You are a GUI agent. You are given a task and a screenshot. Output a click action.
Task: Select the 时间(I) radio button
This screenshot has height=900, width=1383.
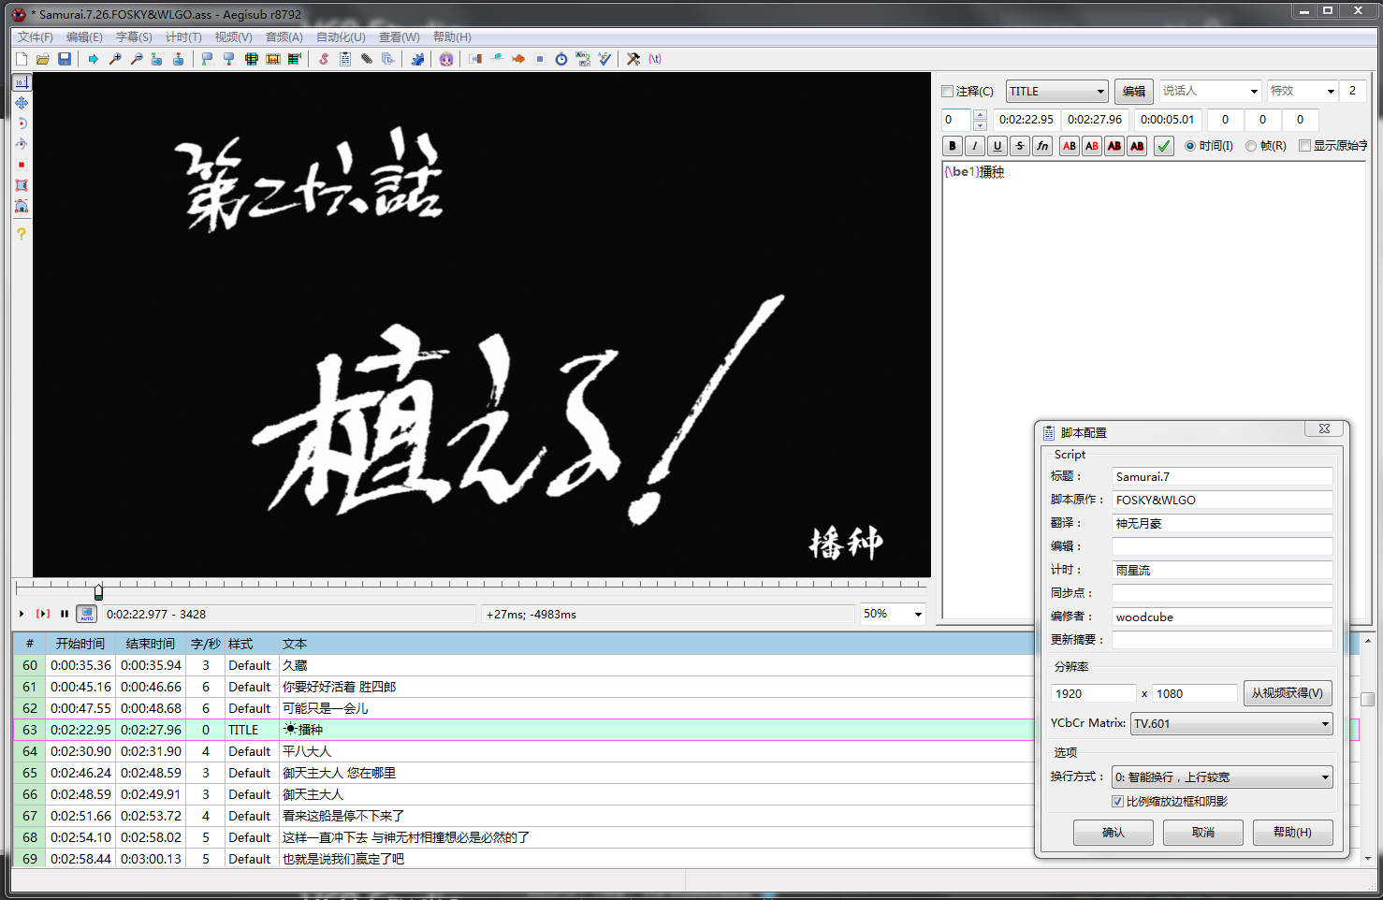(1190, 146)
